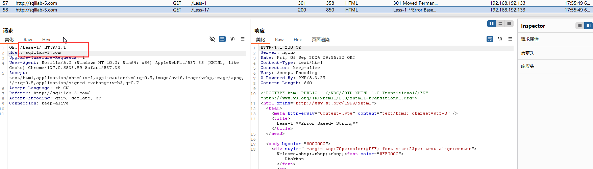Click length value 358 cell

point(330,3)
